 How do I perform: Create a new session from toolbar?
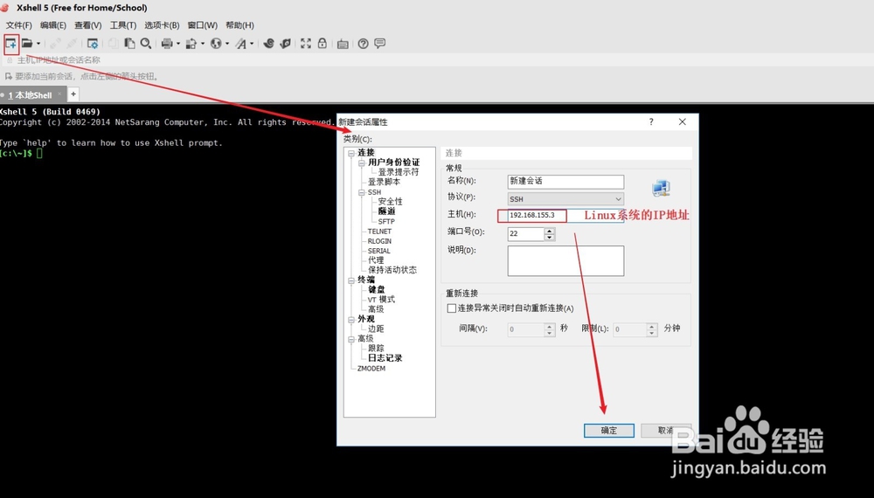click(x=10, y=44)
